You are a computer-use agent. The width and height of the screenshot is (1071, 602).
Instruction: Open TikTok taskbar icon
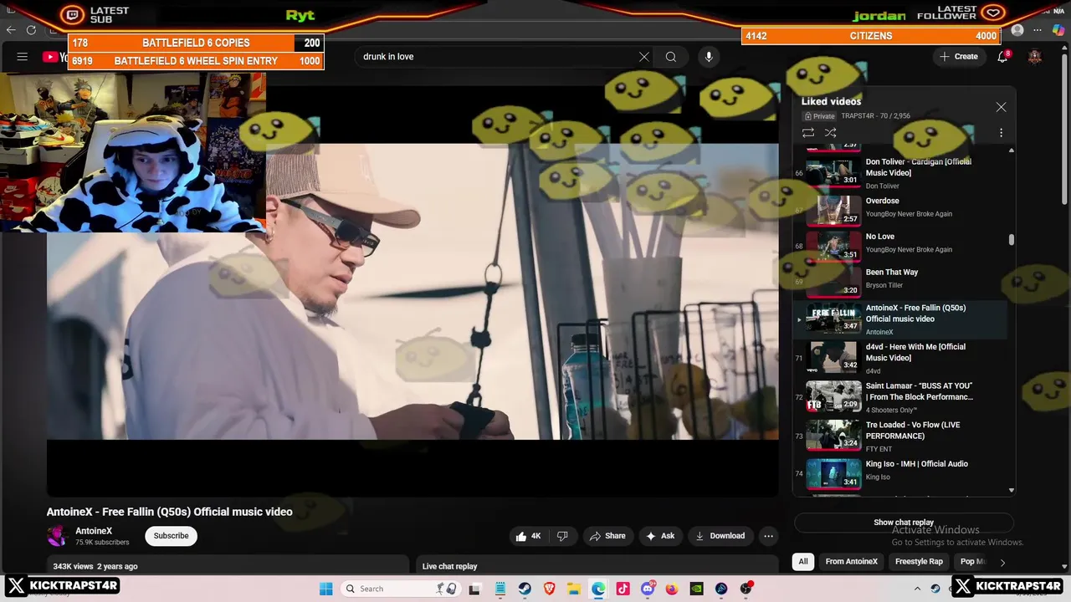(623, 589)
